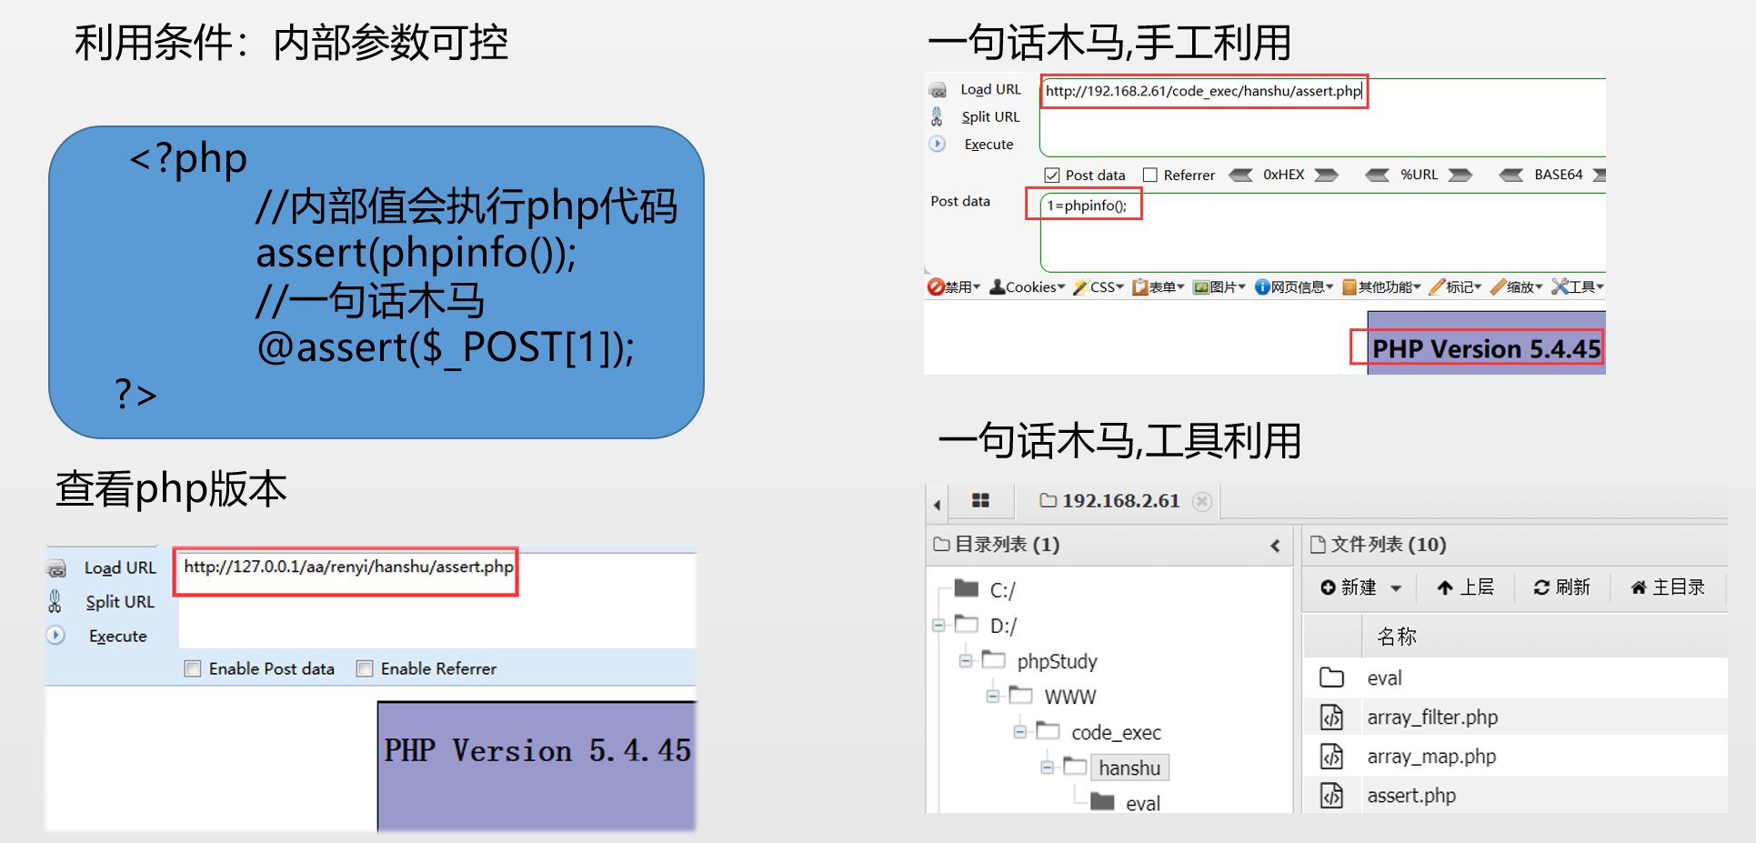The width and height of the screenshot is (1756, 843).
Task: Click the eval folder icon in file list
Action: (x=1331, y=677)
